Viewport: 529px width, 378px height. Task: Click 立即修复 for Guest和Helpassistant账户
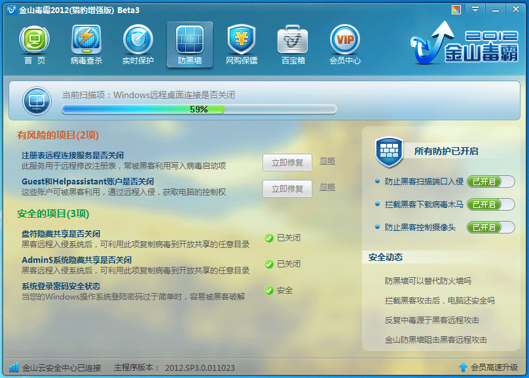287,188
